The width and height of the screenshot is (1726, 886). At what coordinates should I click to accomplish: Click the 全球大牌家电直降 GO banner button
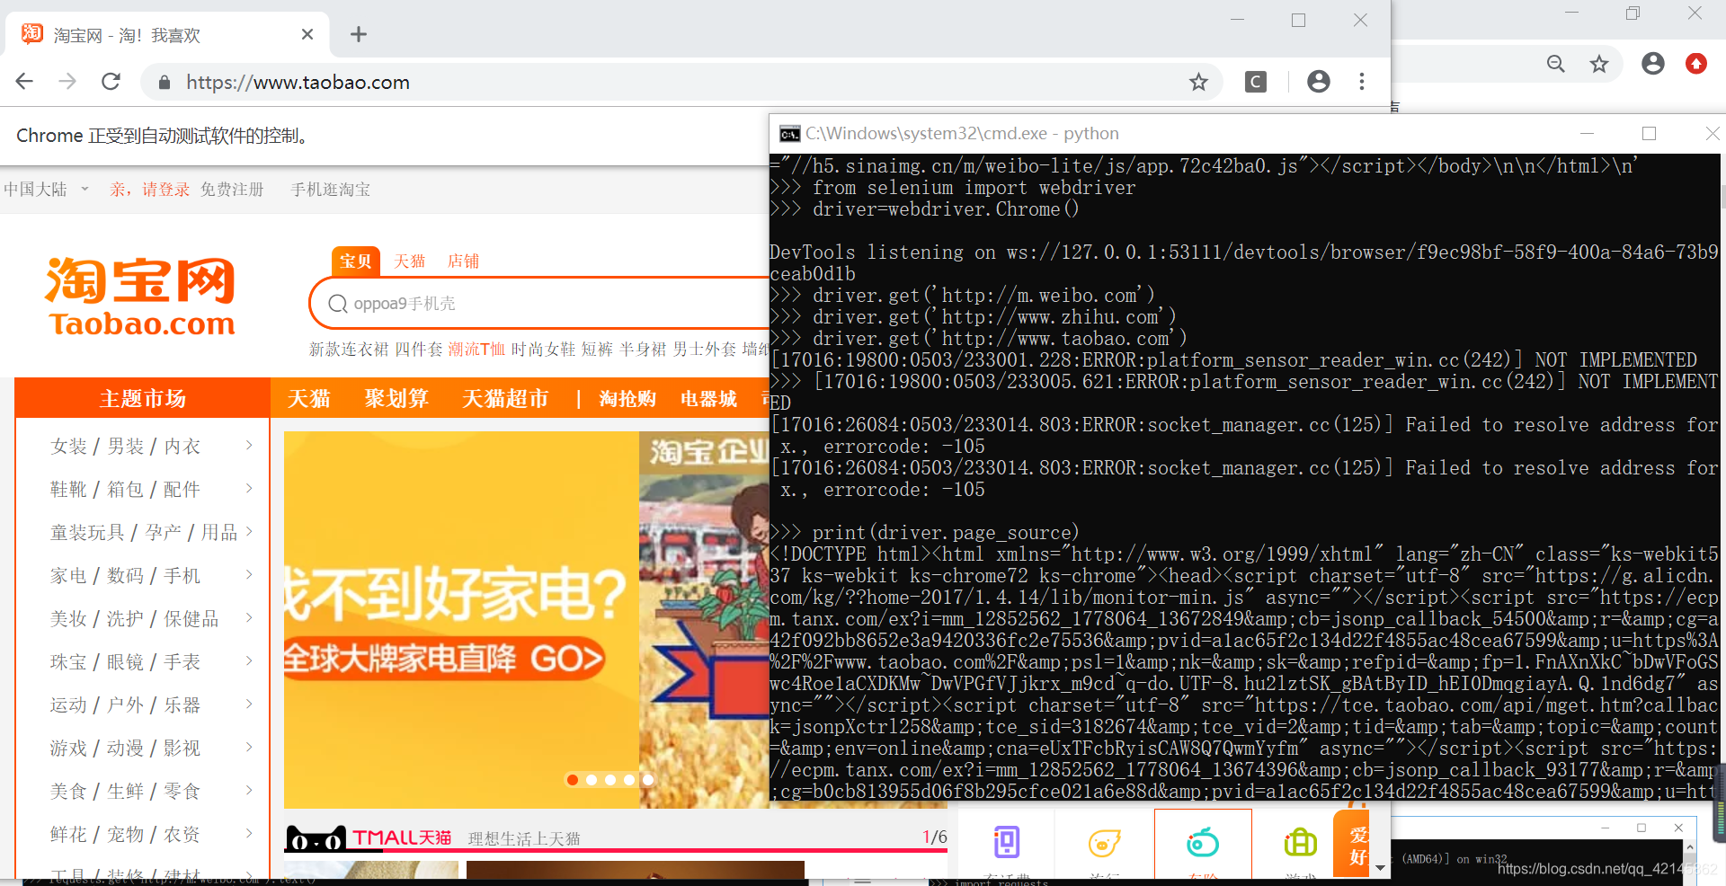pyautogui.click(x=444, y=659)
